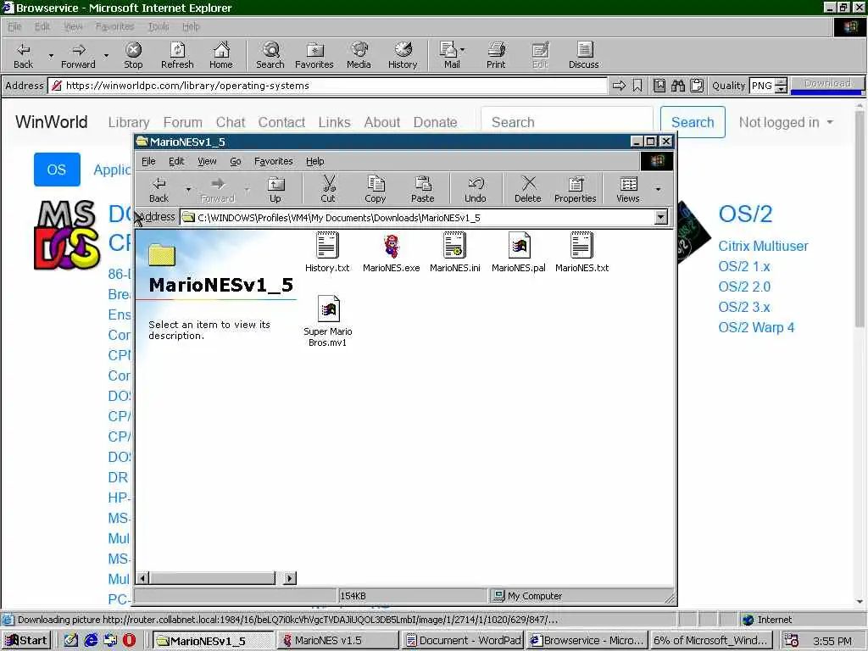Open History in IE toolbar
This screenshot has height=651, width=868.
pos(403,55)
